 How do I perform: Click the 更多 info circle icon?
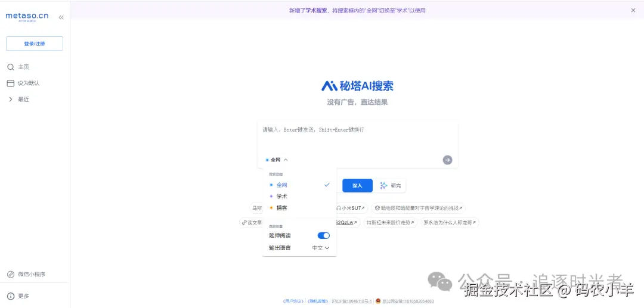click(11, 296)
